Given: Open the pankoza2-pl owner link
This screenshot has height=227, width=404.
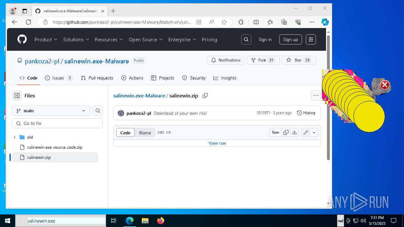Looking at the screenshot, I should [x=42, y=61].
